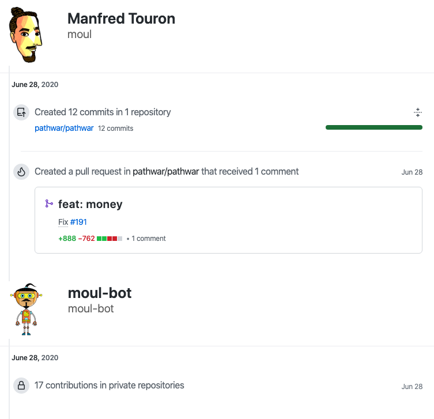This screenshot has width=434, height=419.
Task: Open the 'feat: money' pull request
Action: (90, 204)
